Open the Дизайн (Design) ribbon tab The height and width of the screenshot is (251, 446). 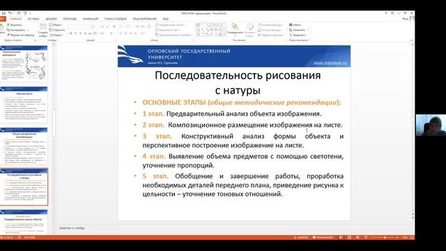pyautogui.click(x=51, y=19)
